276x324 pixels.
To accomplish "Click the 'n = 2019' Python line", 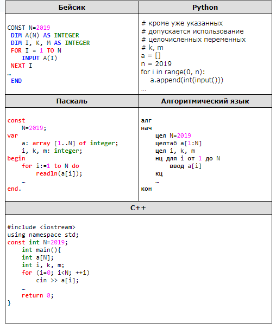I will tap(156, 64).
